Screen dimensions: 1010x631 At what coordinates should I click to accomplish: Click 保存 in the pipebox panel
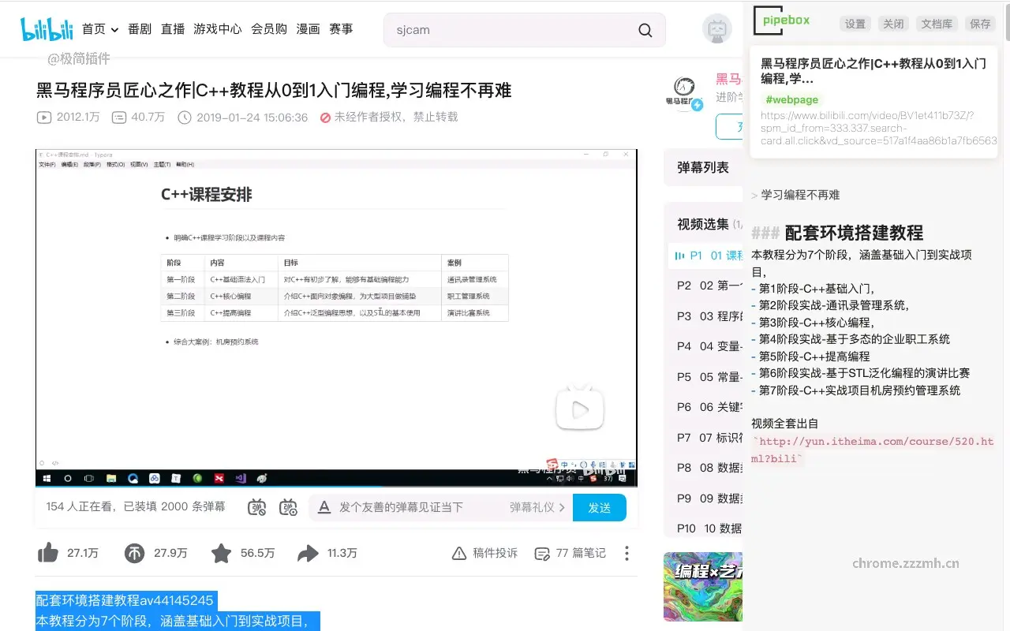pos(980,24)
